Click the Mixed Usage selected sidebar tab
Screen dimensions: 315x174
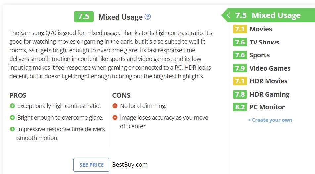coord(268,15)
